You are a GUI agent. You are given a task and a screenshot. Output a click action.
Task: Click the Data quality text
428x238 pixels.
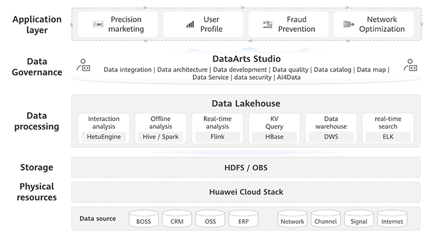(x=291, y=70)
